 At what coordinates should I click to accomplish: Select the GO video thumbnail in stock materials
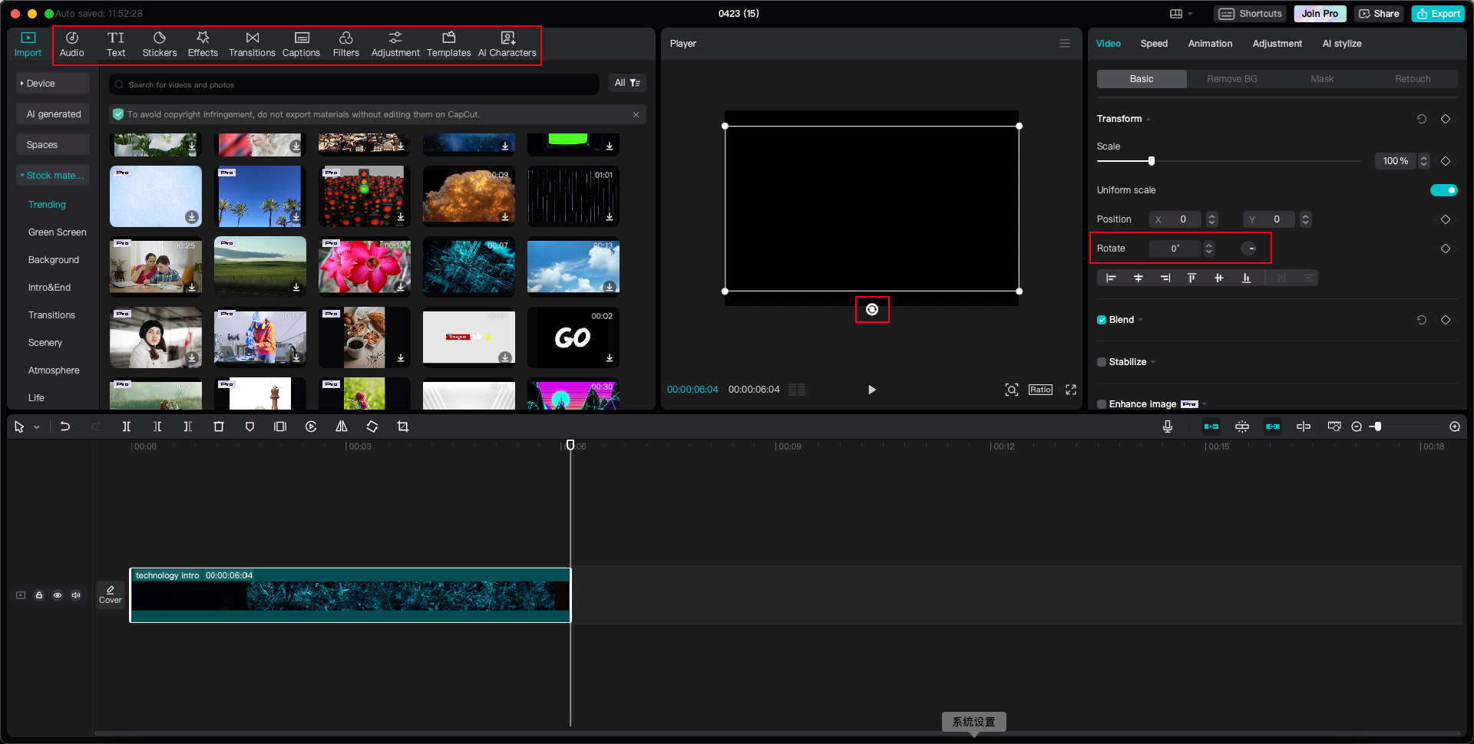(x=573, y=337)
